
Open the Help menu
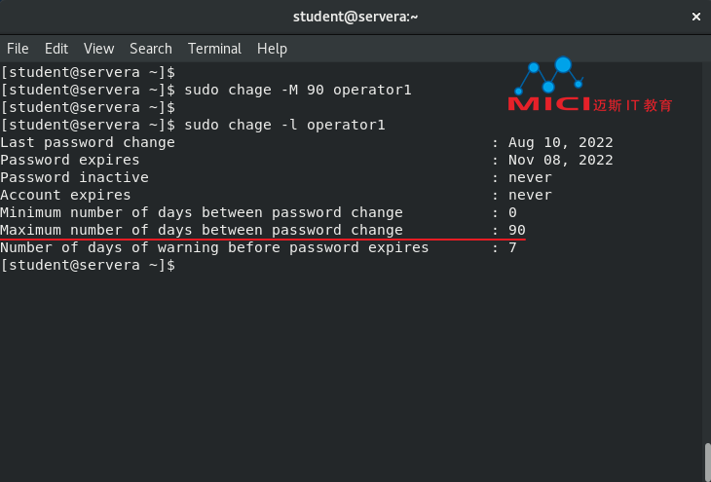pos(272,49)
